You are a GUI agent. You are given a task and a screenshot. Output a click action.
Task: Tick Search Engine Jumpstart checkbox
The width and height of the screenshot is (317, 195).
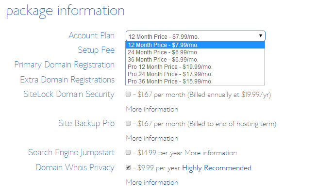coord(128,153)
